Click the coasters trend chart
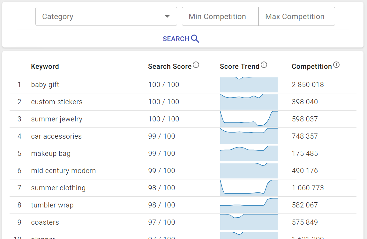The image size is (367, 239). coord(249,222)
